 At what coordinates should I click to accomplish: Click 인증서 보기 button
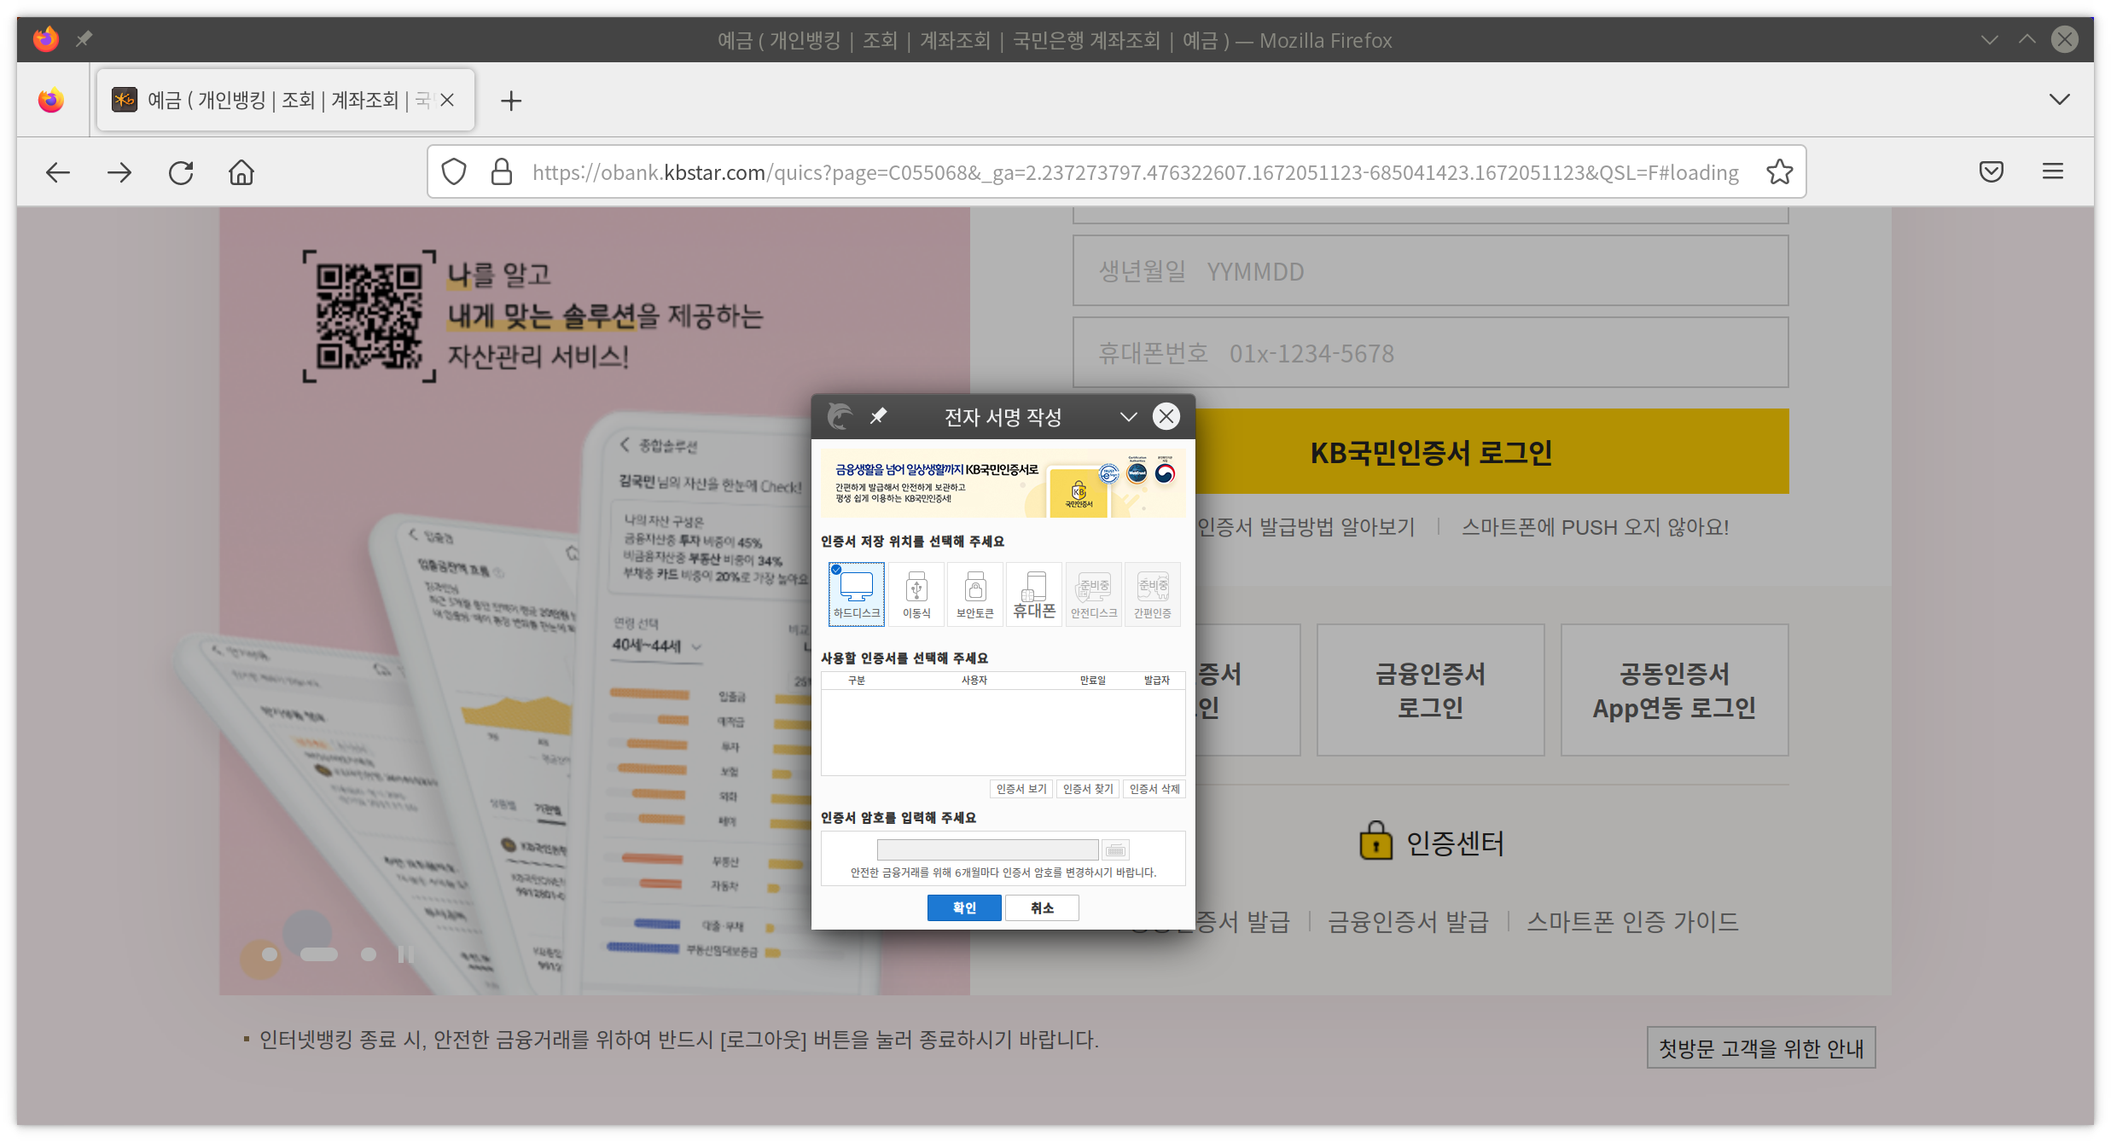[x=1021, y=789]
